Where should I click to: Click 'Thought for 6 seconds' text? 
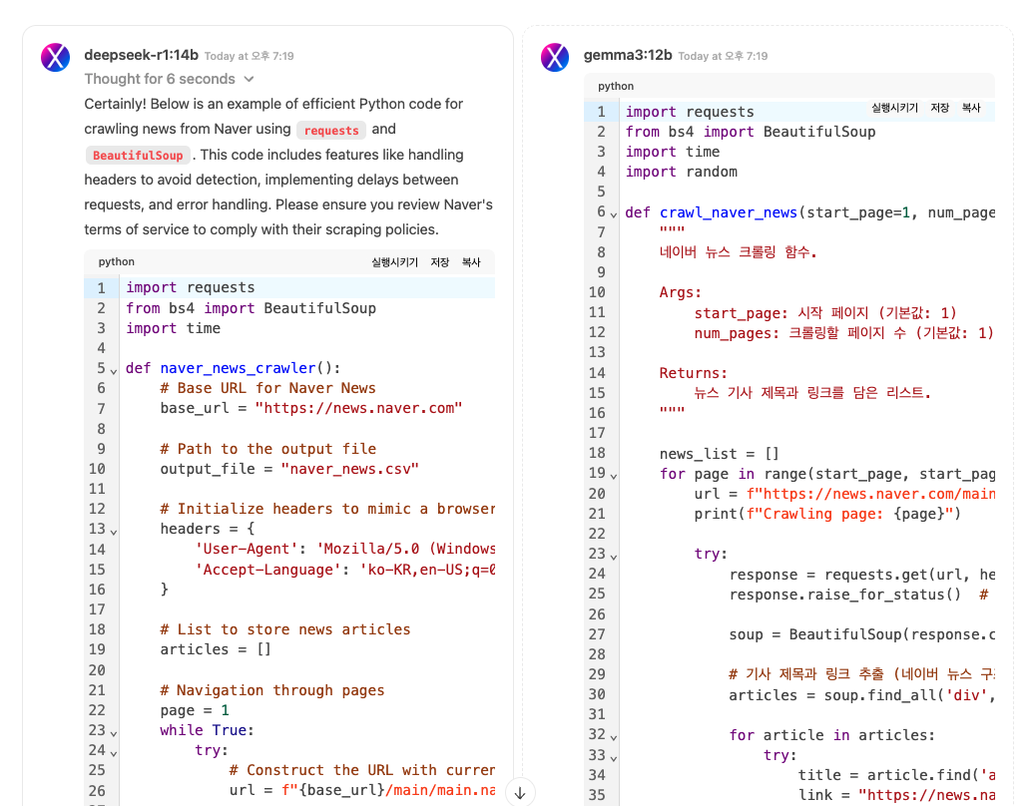[160, 79]
